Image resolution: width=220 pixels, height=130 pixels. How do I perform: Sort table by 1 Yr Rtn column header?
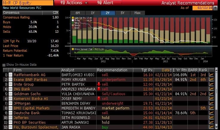pyautogui.click(x=180, y=70)
